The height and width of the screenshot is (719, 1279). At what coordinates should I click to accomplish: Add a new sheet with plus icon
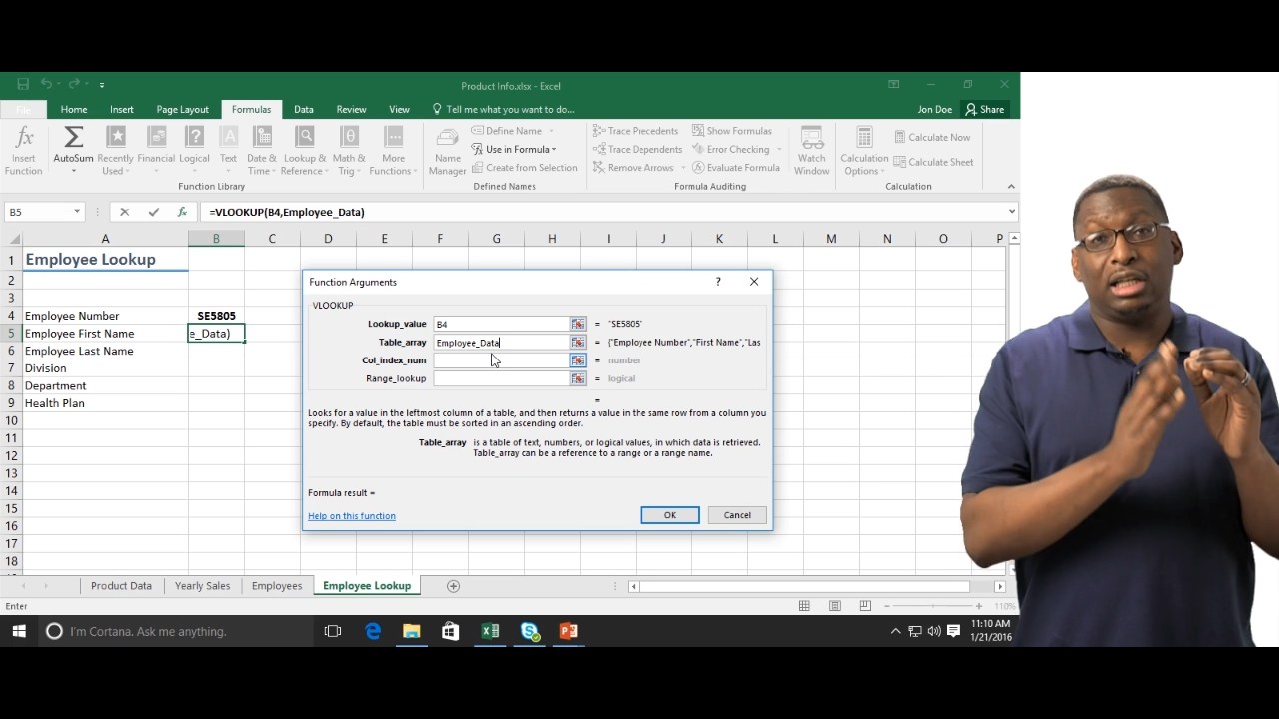pyautogui.click(x=453, y=586)
